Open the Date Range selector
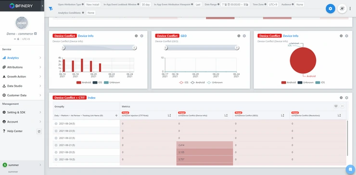Screen dimensions: 356x175 pos(235,4)
